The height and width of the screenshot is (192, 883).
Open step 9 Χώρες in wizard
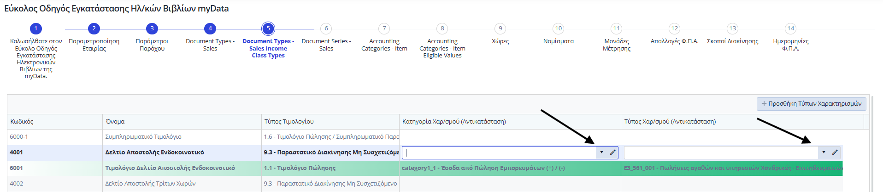tap(500, 28)
